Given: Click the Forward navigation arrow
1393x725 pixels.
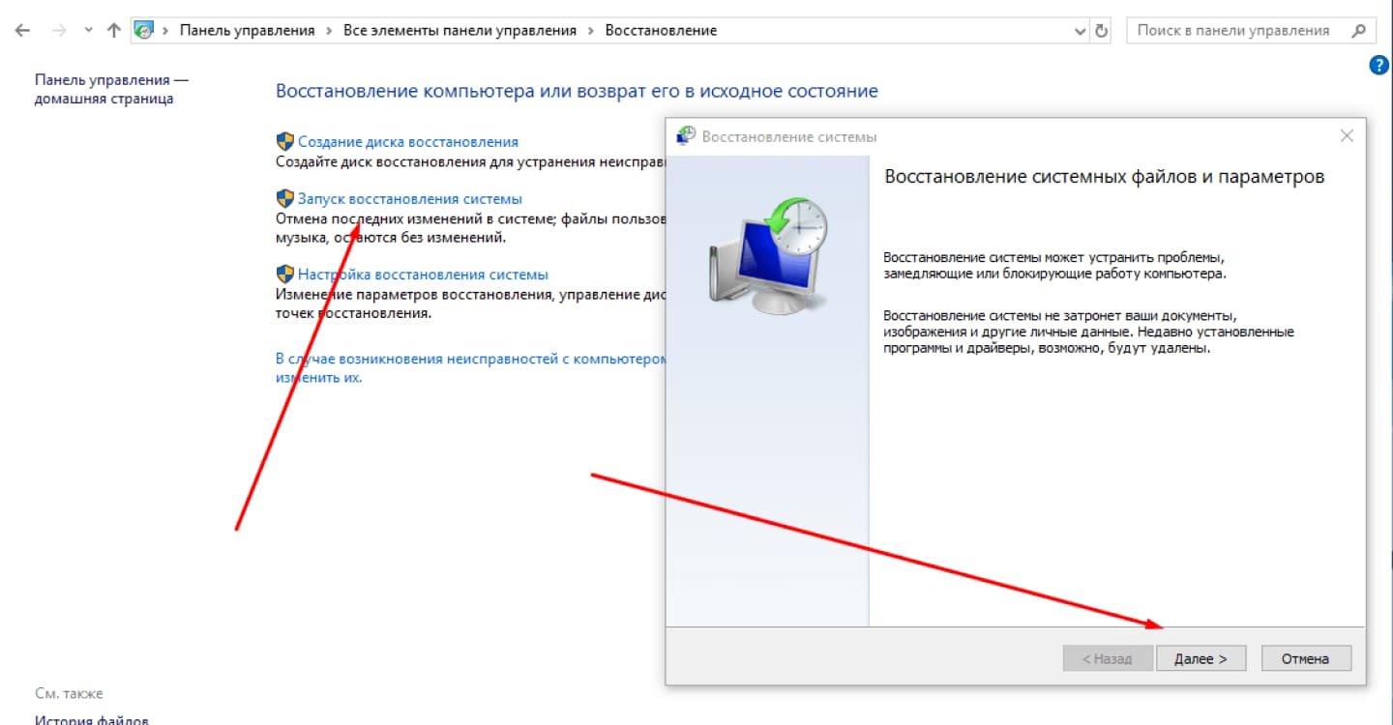Looking at the screenshot, I should 59,31.
